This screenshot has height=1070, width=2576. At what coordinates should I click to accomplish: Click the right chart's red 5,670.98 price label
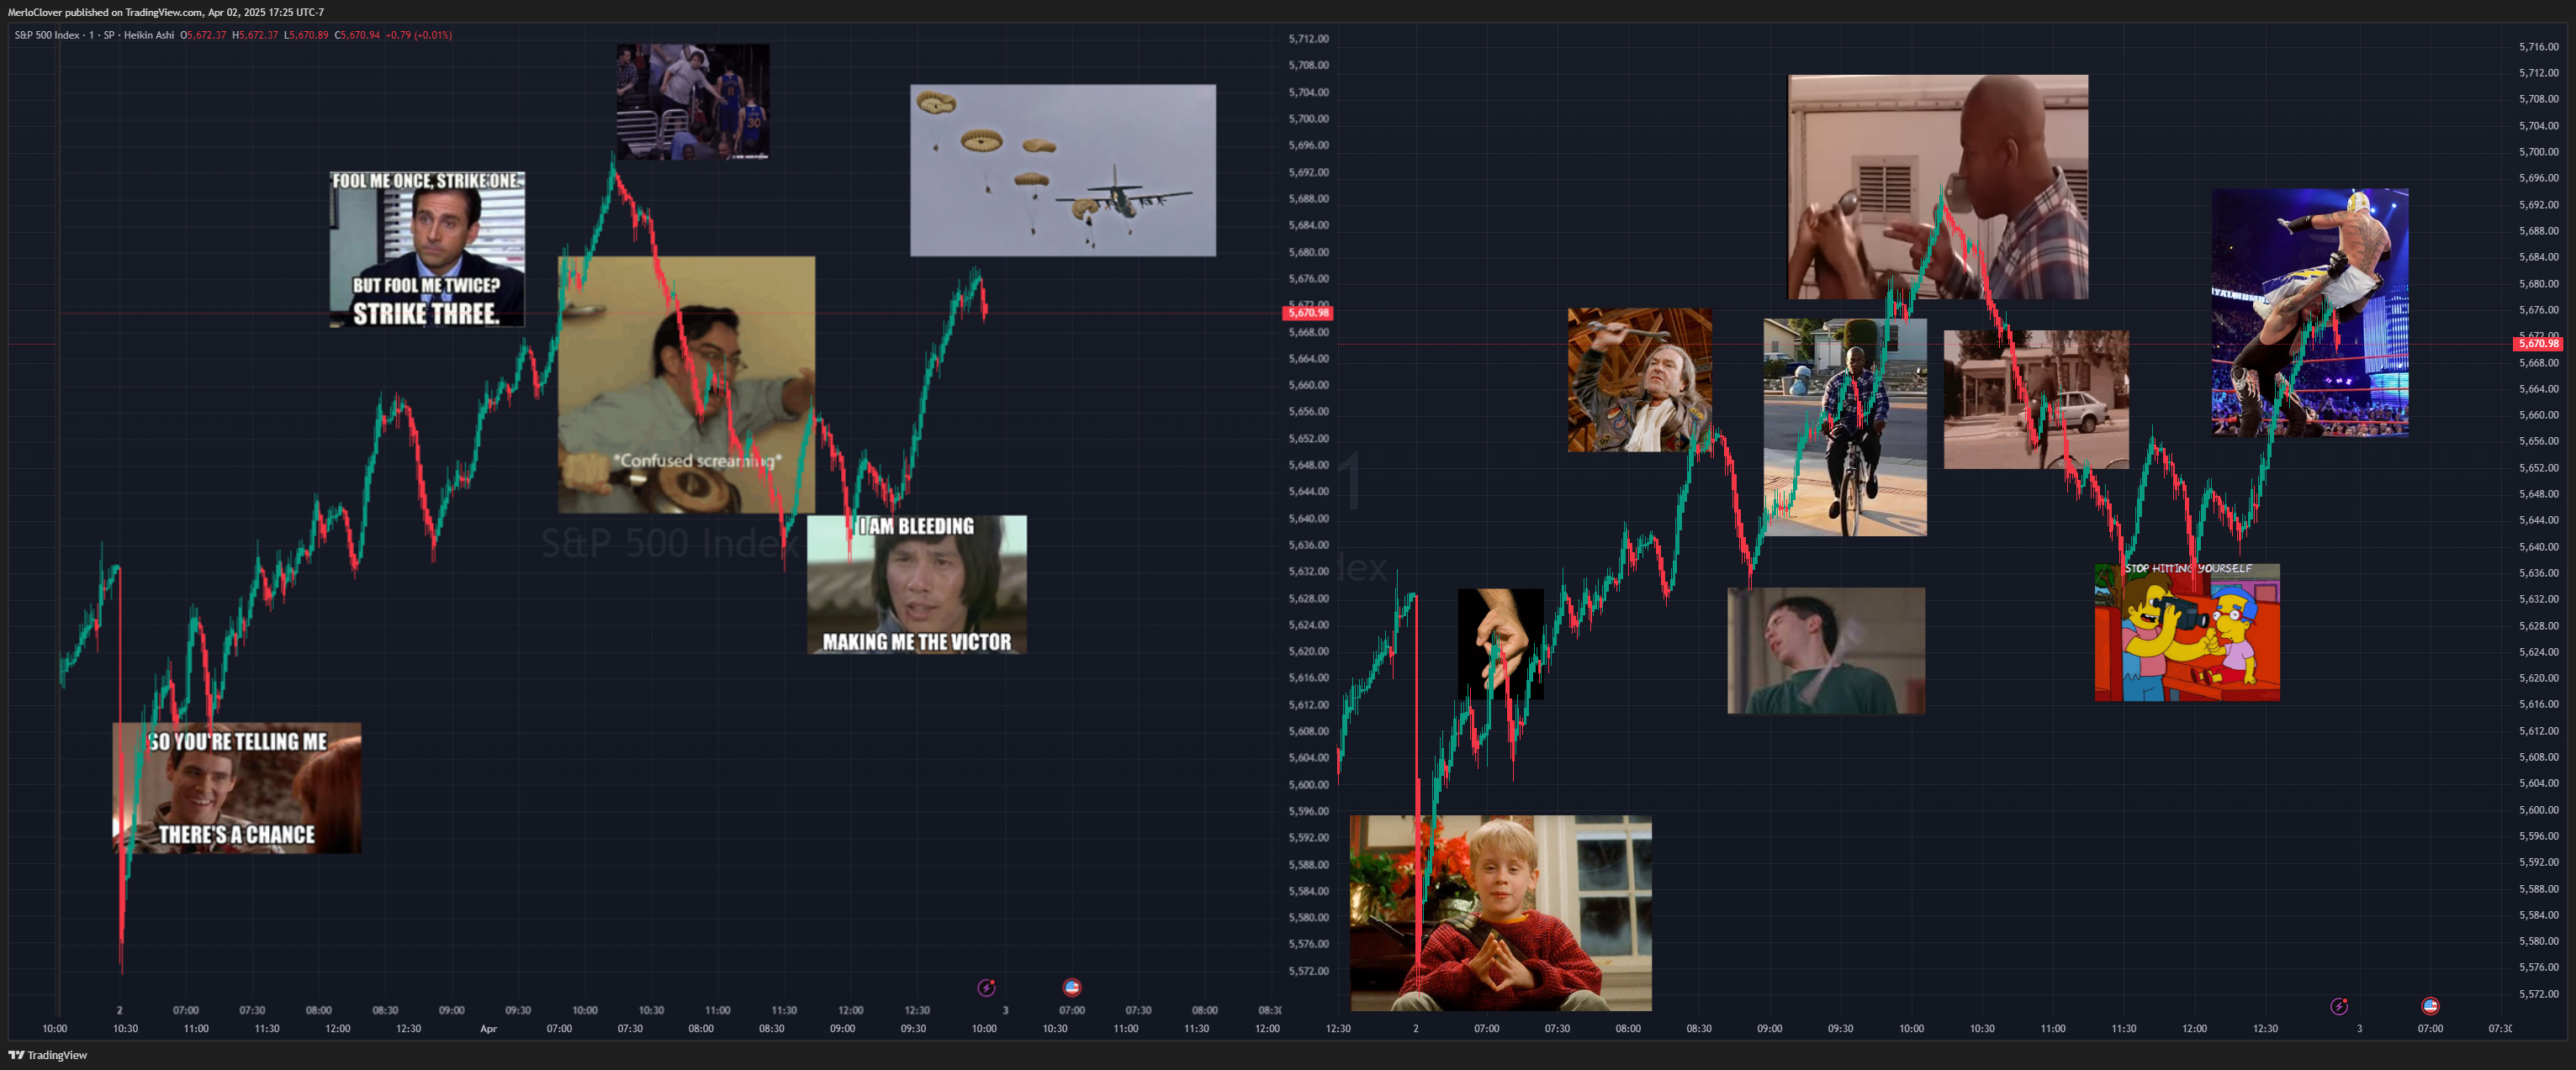click(2538, 344)
